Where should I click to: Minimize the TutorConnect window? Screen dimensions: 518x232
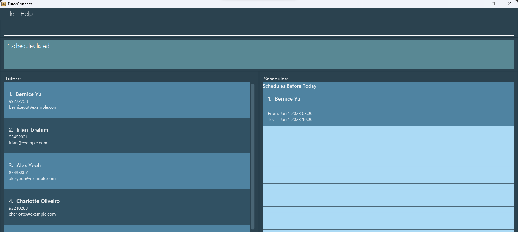478,4
